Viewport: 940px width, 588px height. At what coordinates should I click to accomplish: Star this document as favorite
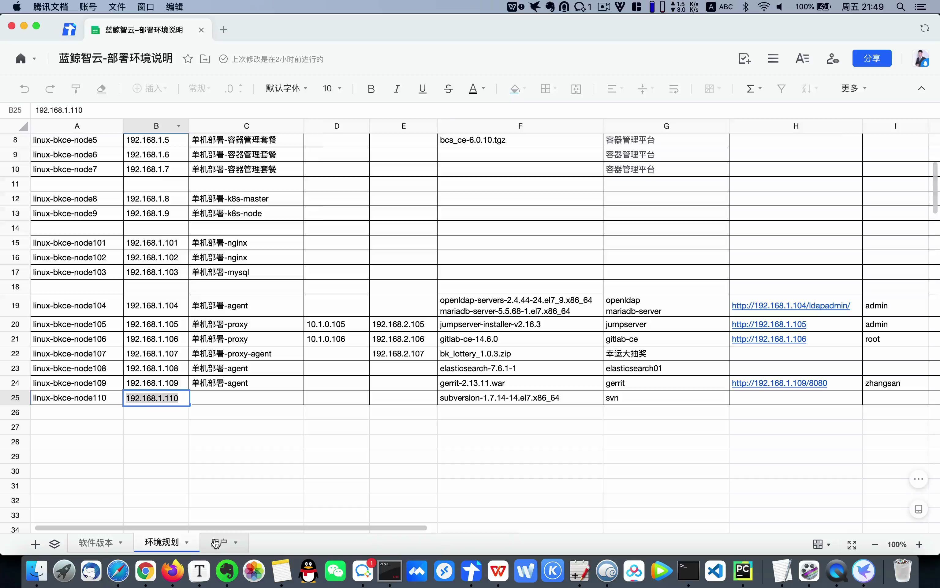click(x=188, y=59)
